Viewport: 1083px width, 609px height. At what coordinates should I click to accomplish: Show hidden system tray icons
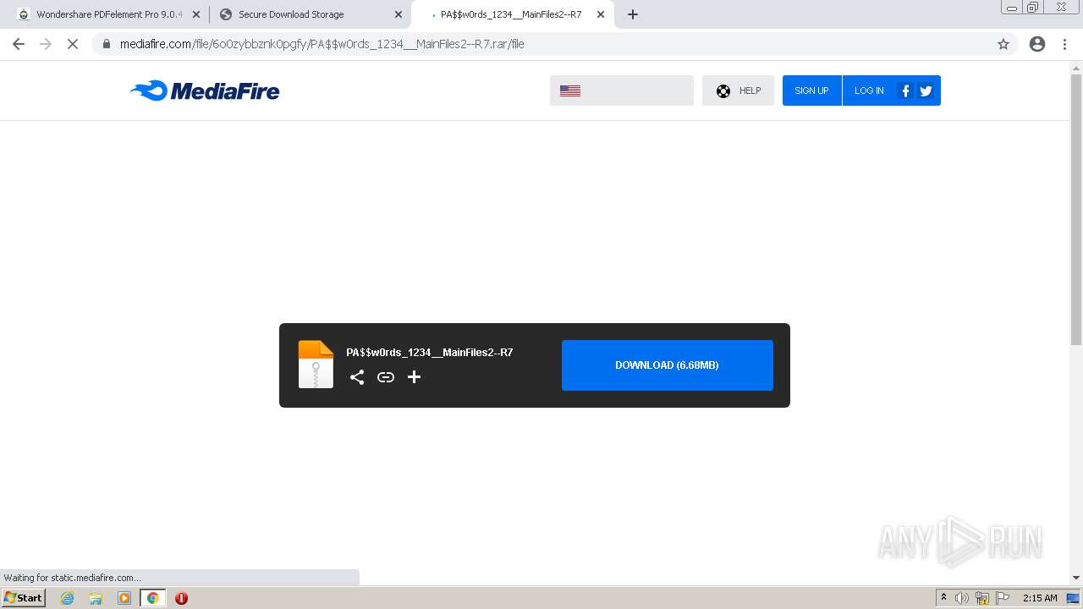[943, 598]
